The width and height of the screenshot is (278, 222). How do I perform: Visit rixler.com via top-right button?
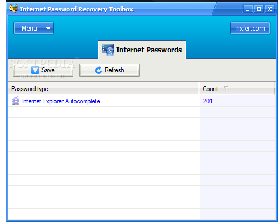tap(250, 28)
